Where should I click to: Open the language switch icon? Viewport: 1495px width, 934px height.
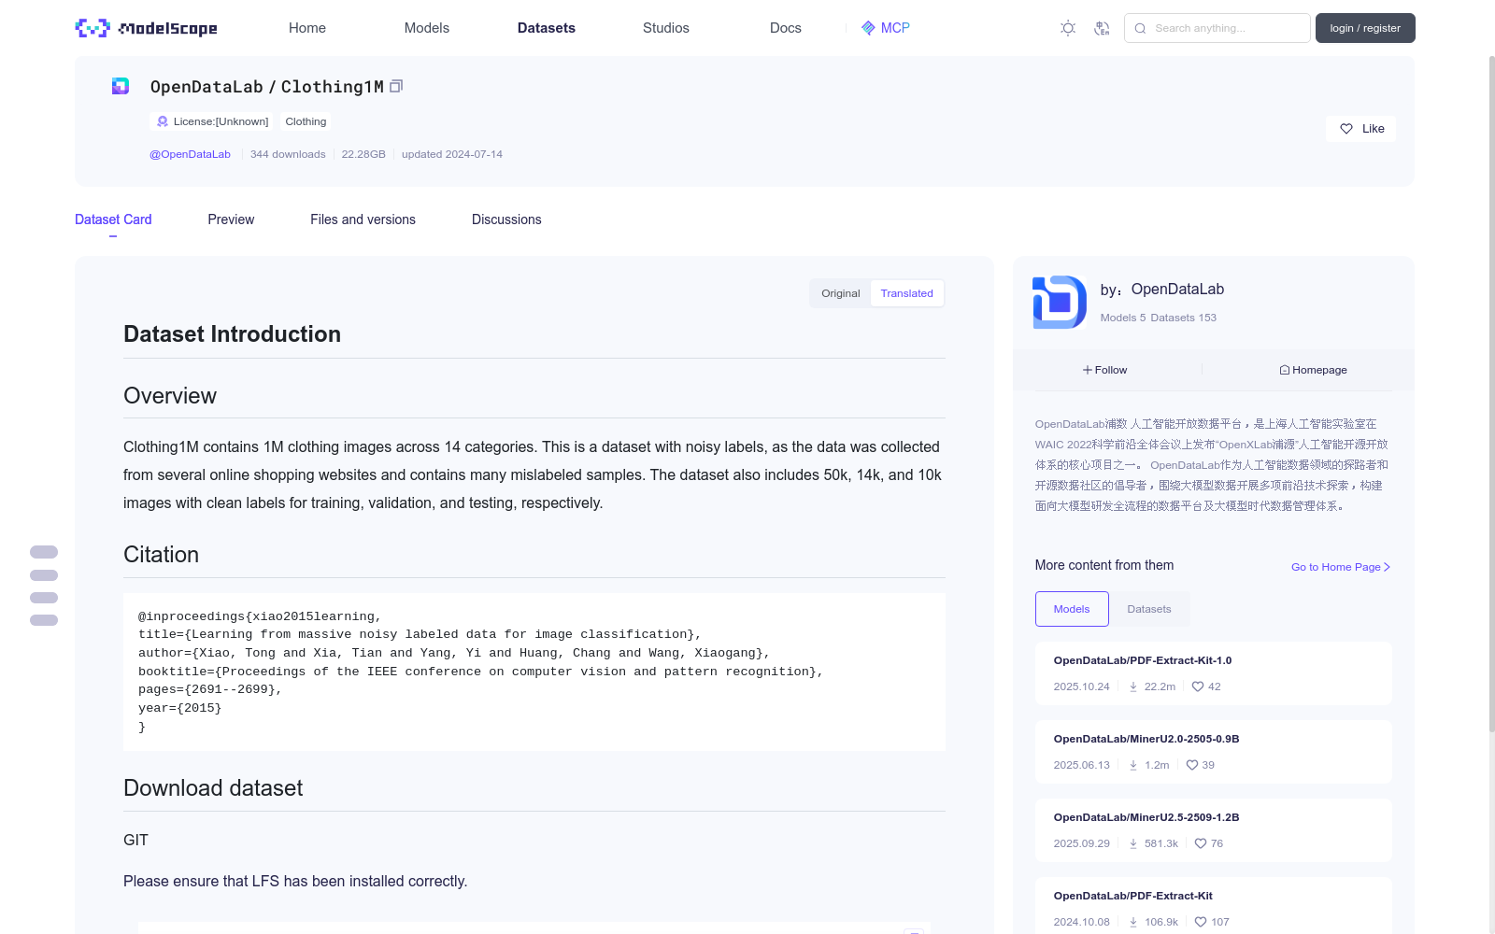click(x=1102, y=28)
